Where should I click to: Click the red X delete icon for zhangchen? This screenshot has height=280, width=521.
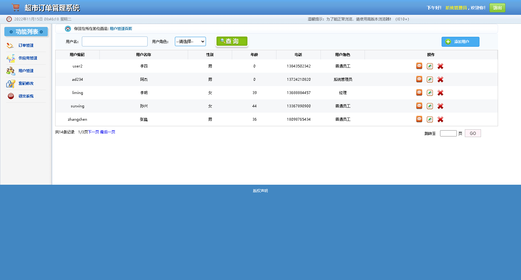[440, 119]
